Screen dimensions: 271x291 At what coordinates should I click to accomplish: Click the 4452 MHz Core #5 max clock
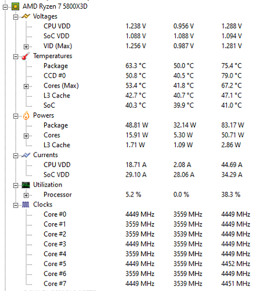click(236, 264)
